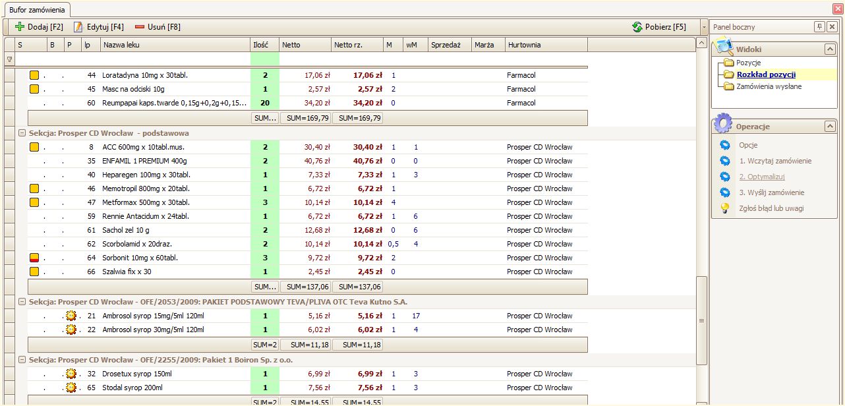Click the filter funnel icon in the filter row

(x=9, y=59)
